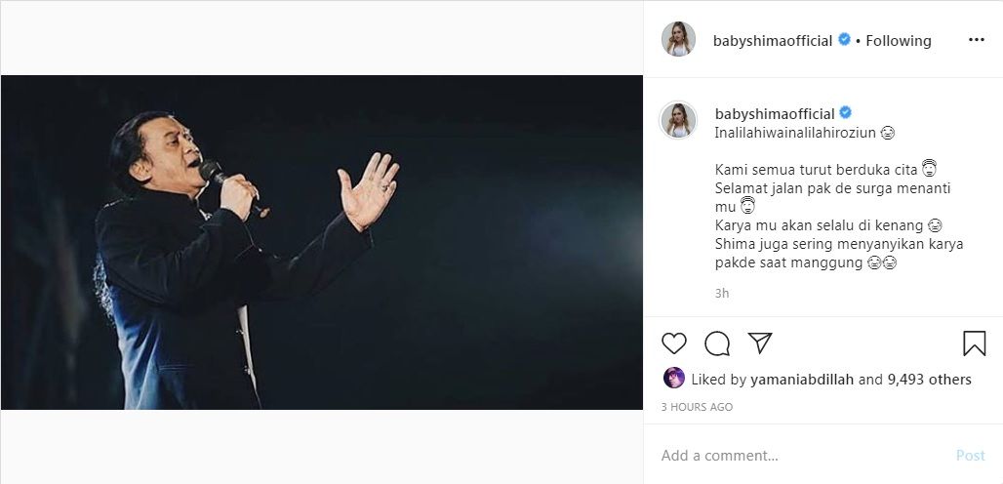1003x484 pixels.
Task: Click verified badge in post header
Action: point(845,41)
